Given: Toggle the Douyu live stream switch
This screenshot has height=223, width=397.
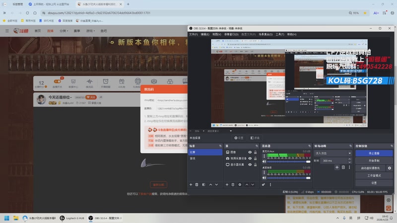Looking at the screenshot, I should (57, 81).
